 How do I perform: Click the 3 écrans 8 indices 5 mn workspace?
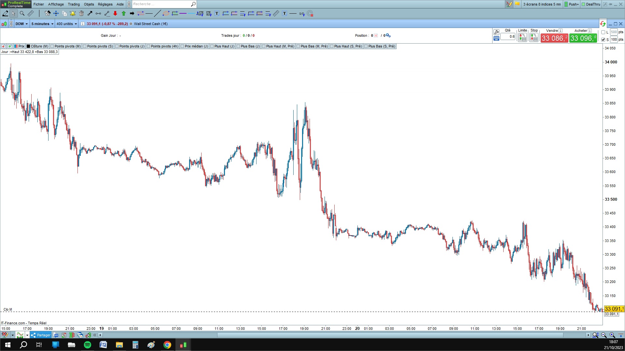542,4
